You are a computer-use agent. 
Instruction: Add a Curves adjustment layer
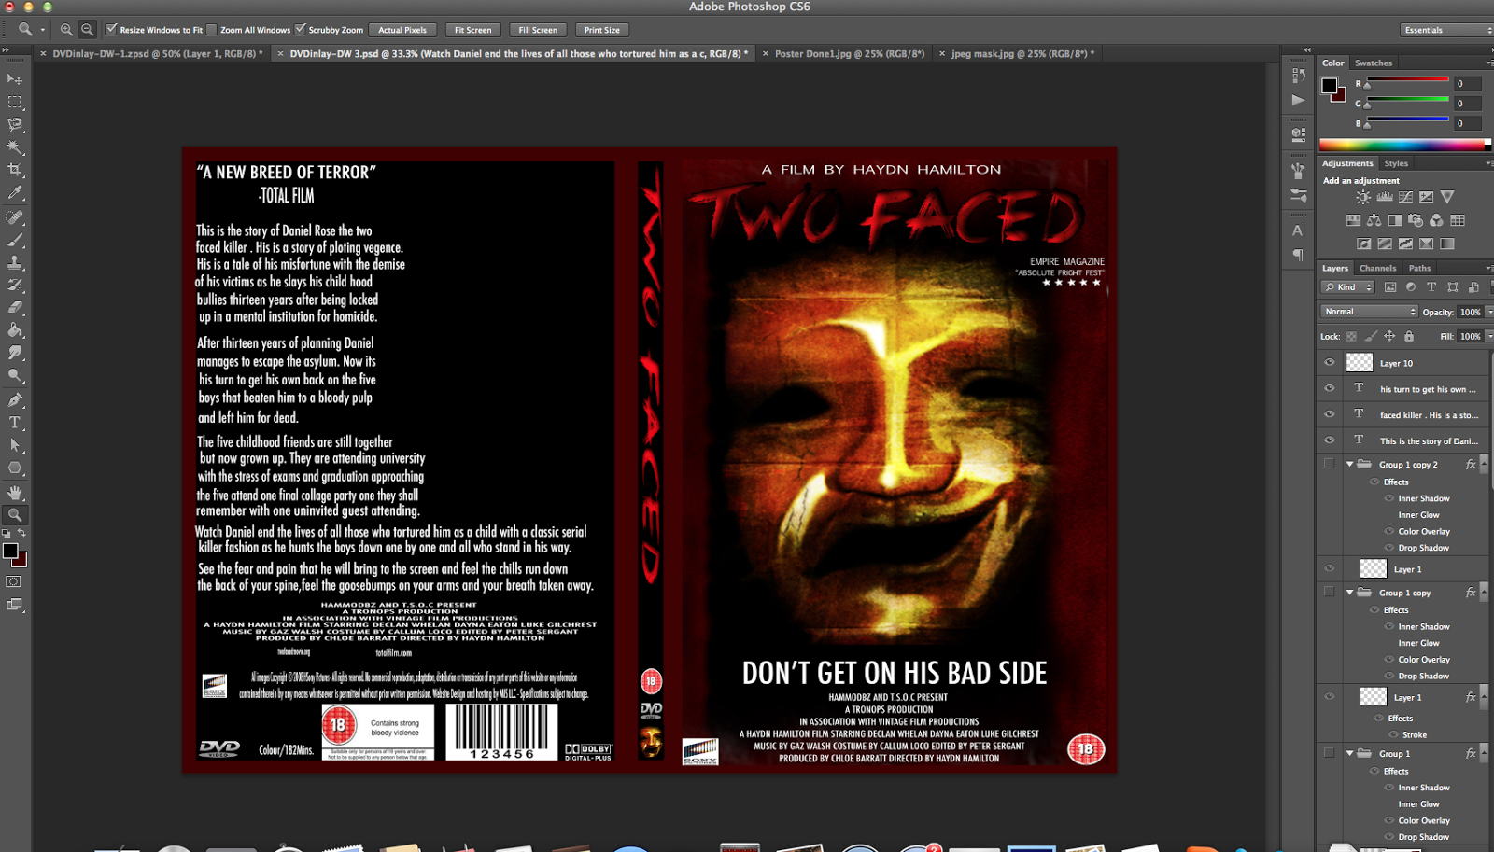(x=1406, y=196)
